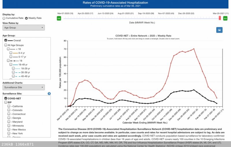The width and height of the screenshot is (231, 147).
Task: Click the chart title COVID-NET Entire Network
Action: [x=143, y=36]
